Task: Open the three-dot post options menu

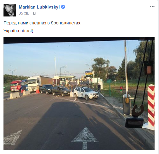Action: click(x=152, y=6)
